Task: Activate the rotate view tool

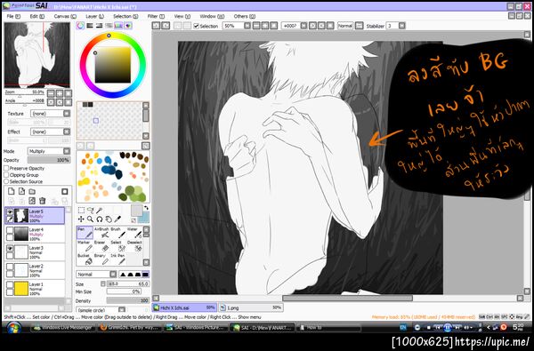Action: pyautogui.click(x=100, y=219)
